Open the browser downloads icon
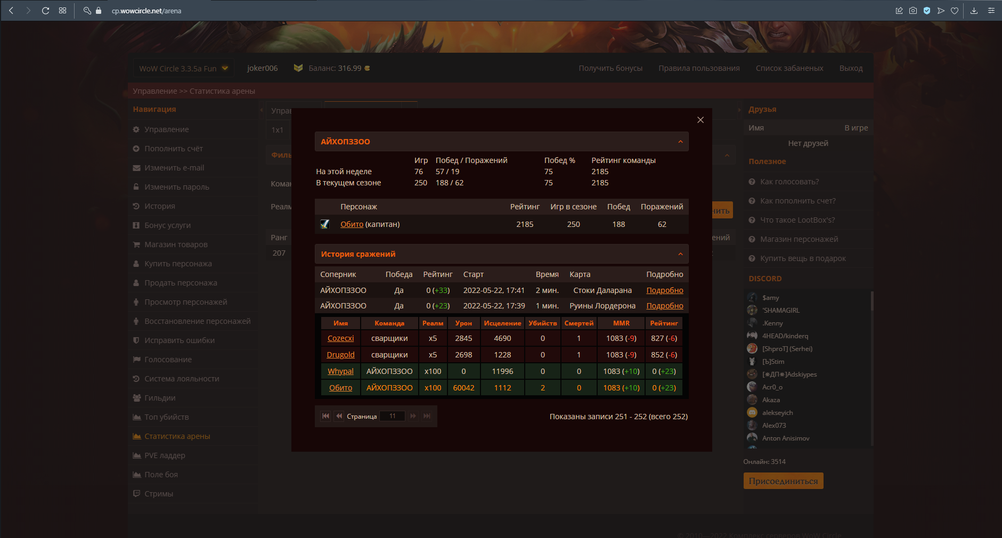The width and height of the screenshot is (1002, 538). (974, 11)
